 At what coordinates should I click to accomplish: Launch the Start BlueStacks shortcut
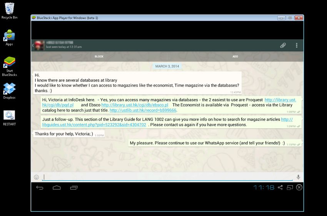point(9,66)
